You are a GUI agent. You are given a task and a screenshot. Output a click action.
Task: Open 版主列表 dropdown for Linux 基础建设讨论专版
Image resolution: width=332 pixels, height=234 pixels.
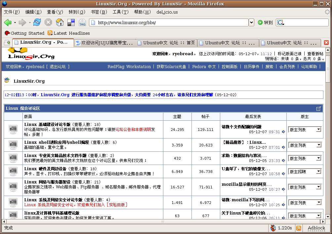(305, 130)
